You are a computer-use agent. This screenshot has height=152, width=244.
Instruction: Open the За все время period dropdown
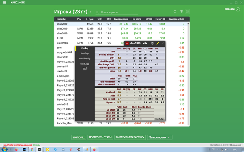coord(160,137)
